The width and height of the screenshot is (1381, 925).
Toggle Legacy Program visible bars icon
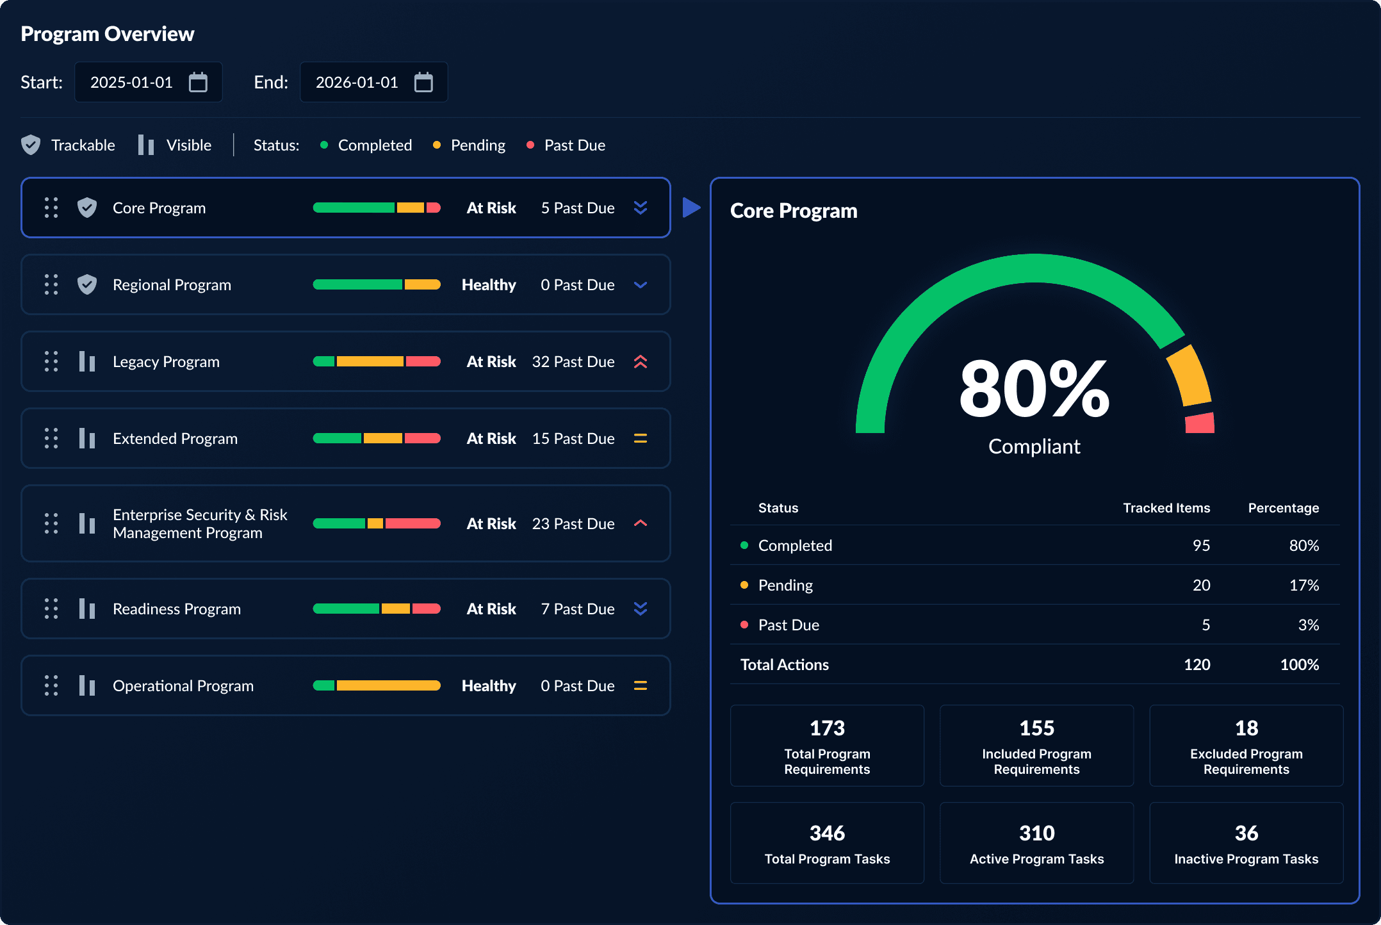[x=87, y=361]
